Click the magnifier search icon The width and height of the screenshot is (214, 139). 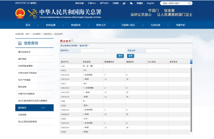189,3
